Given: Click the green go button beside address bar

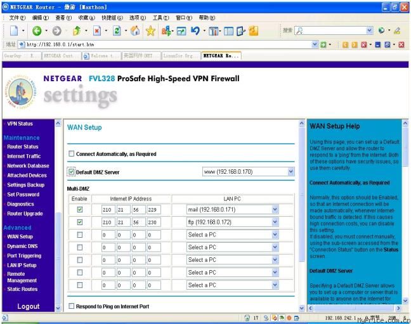Looking at the screenshot, I should [x=323, y=44].
